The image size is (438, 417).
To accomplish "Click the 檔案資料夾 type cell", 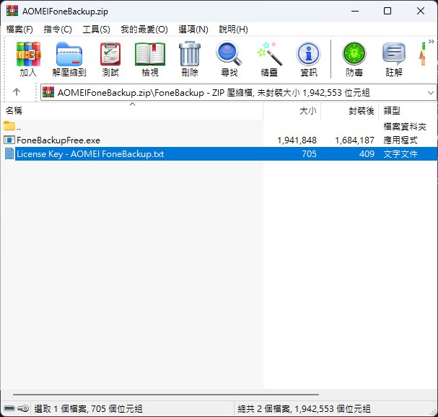I will 405,127.
